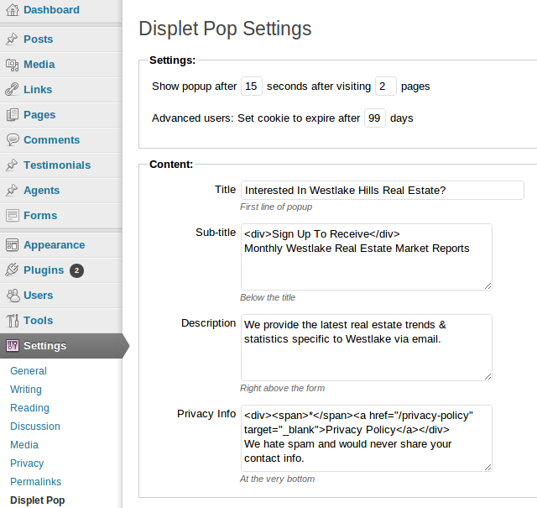537x508 pixels.
Task: Click inside the Description textarea
Action: (366, 347)
